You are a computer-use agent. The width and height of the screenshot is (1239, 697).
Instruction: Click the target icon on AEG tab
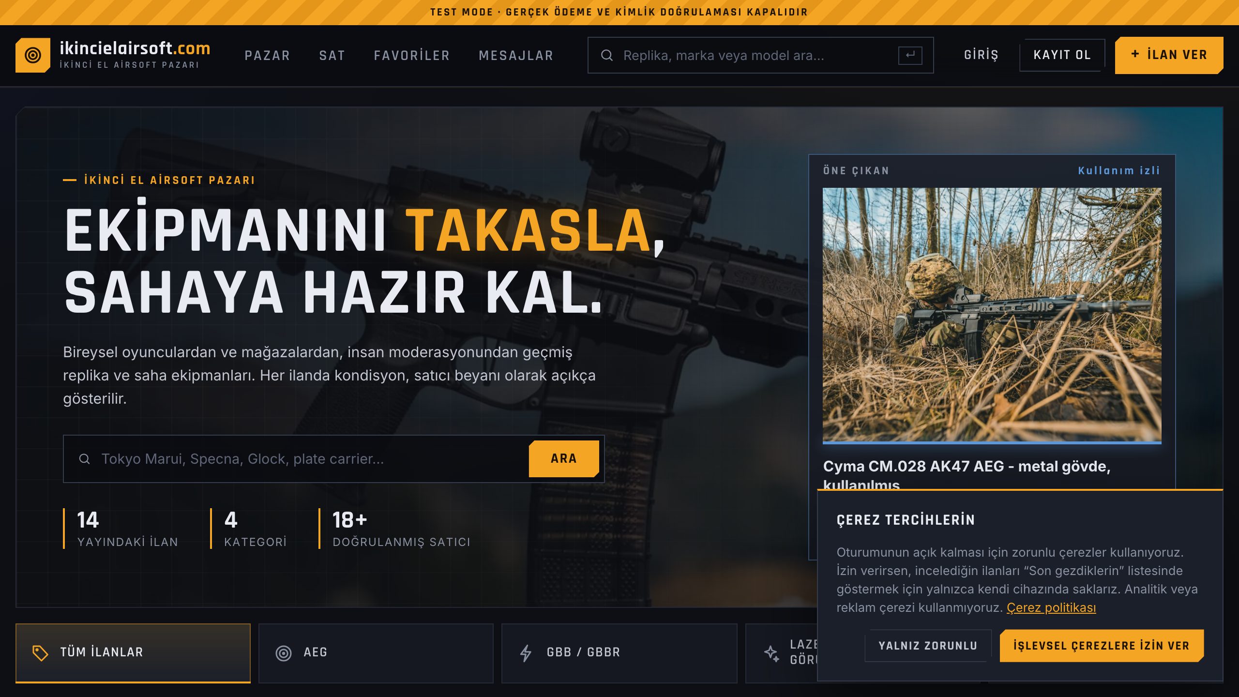pos(284,653)
